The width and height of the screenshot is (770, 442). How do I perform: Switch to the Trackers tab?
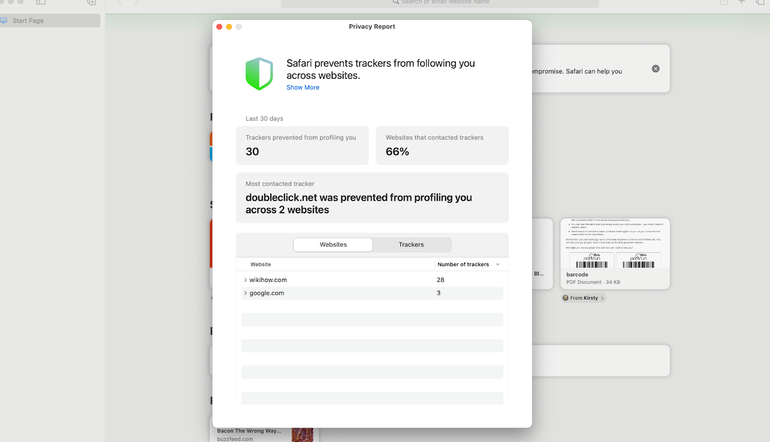click(x=411, y=245)
